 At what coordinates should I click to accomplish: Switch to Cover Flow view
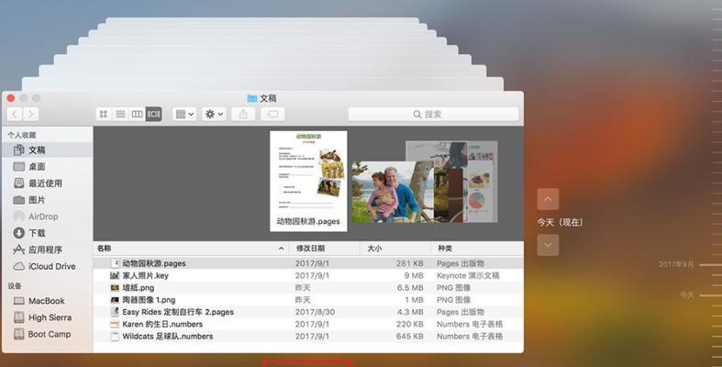pos(153,114)
